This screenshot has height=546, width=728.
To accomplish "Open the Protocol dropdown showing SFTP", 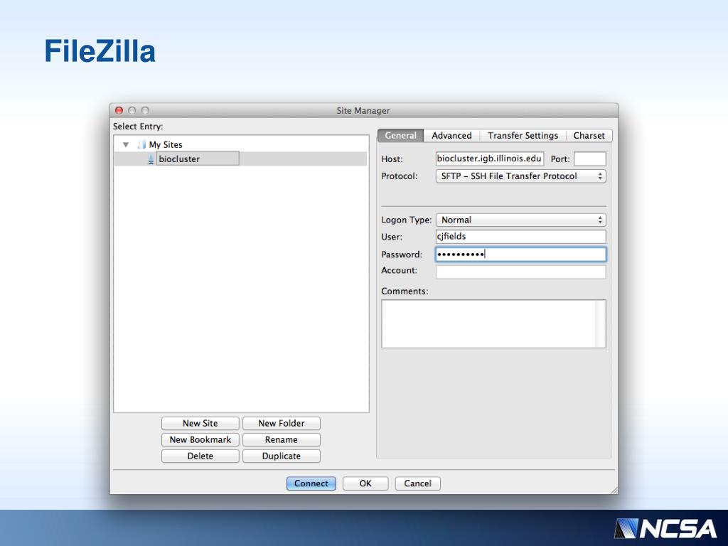I will pyautogui.click(x=520, y=176).
